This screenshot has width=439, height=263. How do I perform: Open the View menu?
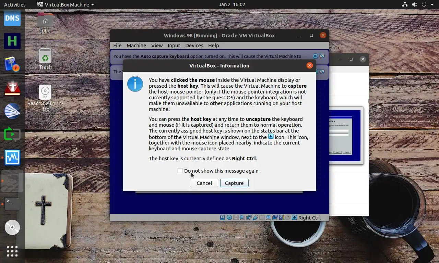pyautogui.click(x=157, y=45)
